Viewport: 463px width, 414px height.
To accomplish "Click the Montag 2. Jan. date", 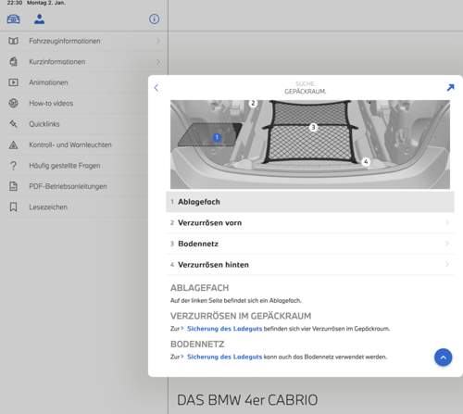I will pos(46,3).
